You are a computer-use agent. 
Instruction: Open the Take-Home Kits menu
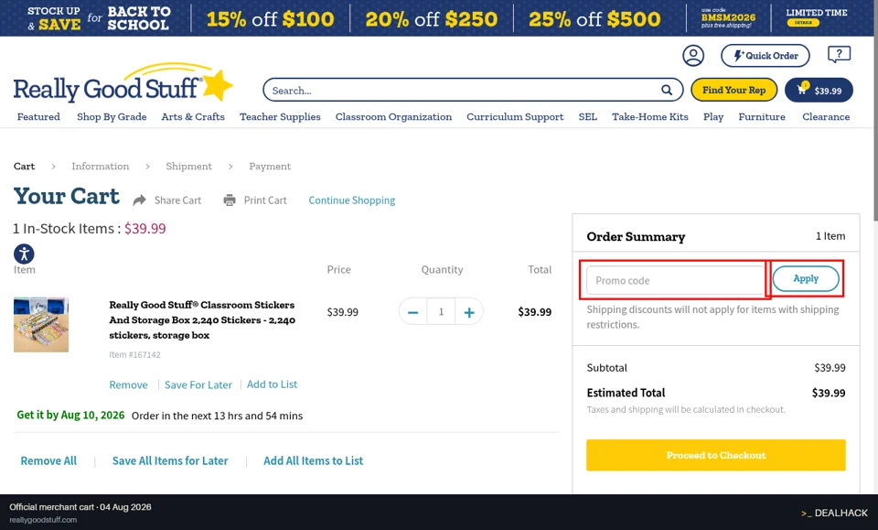pyautogui.click(x=650, y=116)
